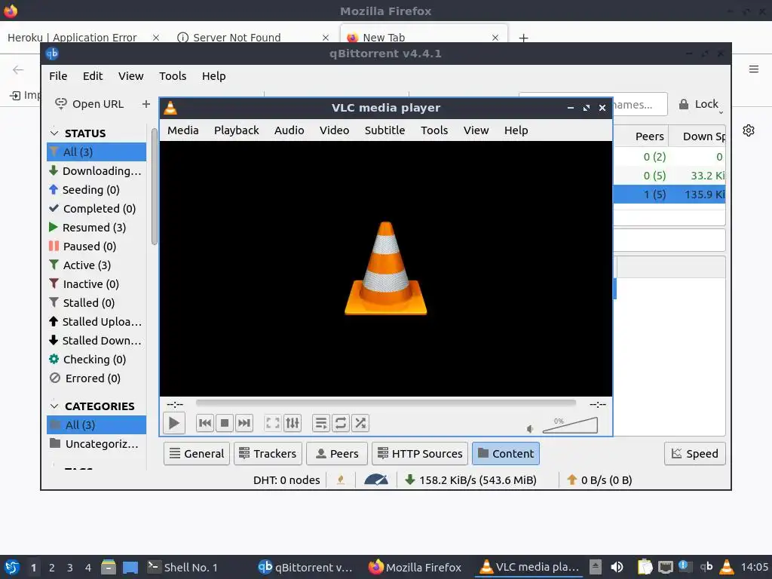Open qBittorrent File menu
This screenshot has width=772, height=579.
58,76
